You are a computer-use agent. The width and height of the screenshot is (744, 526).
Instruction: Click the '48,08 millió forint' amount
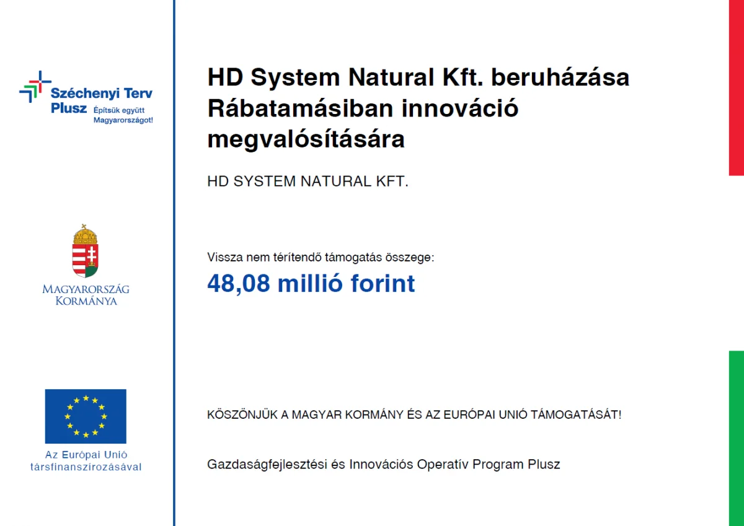(311, 284)
